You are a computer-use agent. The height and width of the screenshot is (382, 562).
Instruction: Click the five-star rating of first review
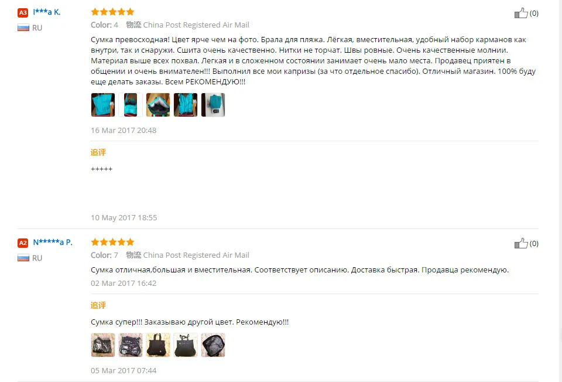point(112,12)
